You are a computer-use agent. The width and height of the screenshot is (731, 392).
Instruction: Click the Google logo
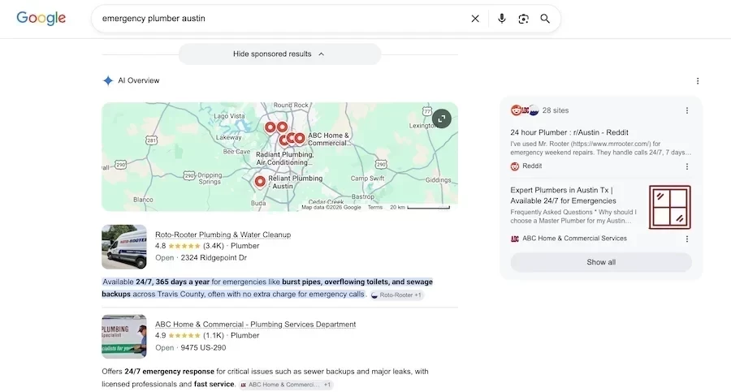click(41, 18)
